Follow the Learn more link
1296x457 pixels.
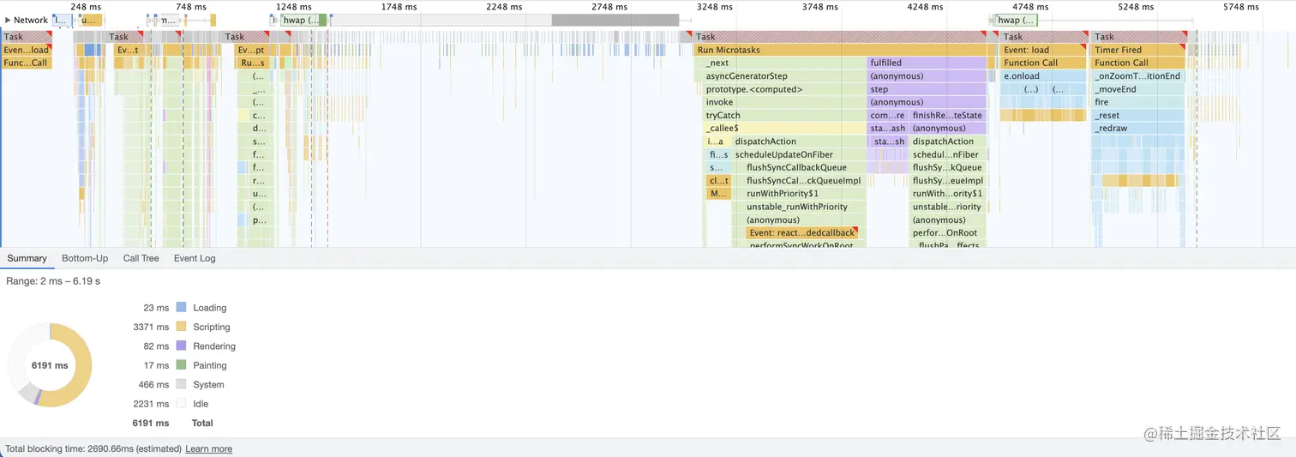tap(208, 448)
